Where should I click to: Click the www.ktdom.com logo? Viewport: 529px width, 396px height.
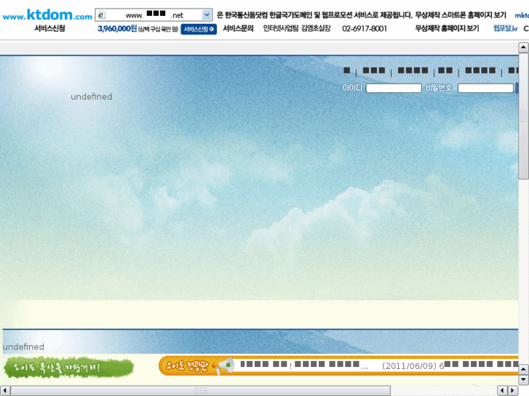47,15
